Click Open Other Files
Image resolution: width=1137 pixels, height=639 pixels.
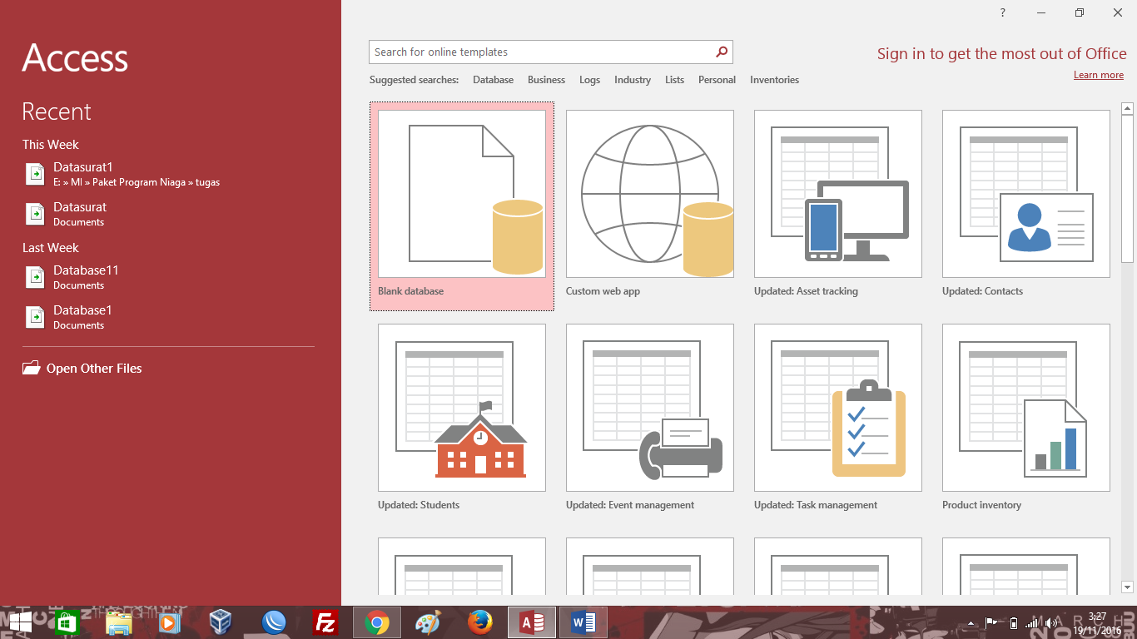click(94, 369)
